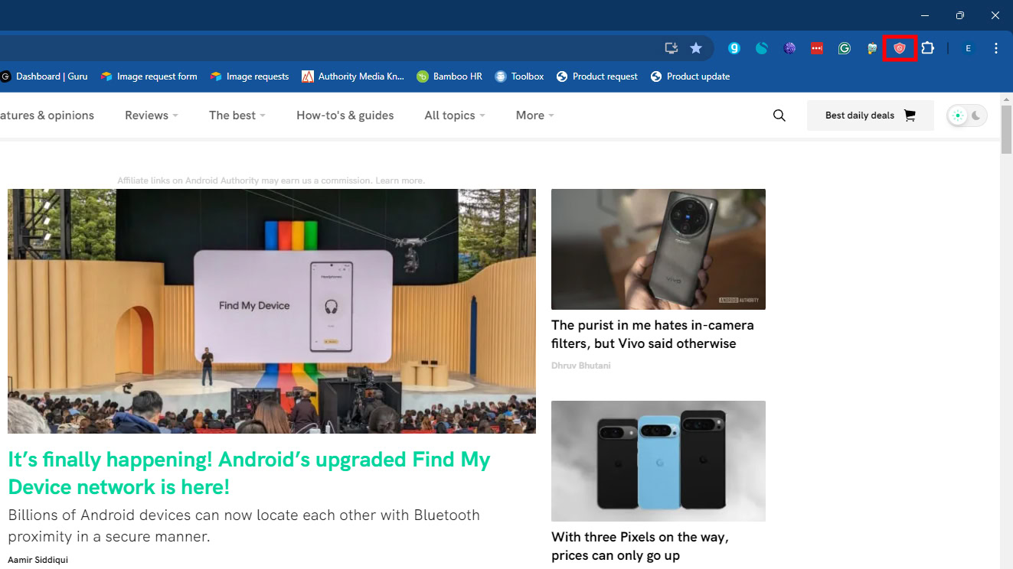
Task: Open the three Pixel phones thumbnail
Action: tap(658, 461)
